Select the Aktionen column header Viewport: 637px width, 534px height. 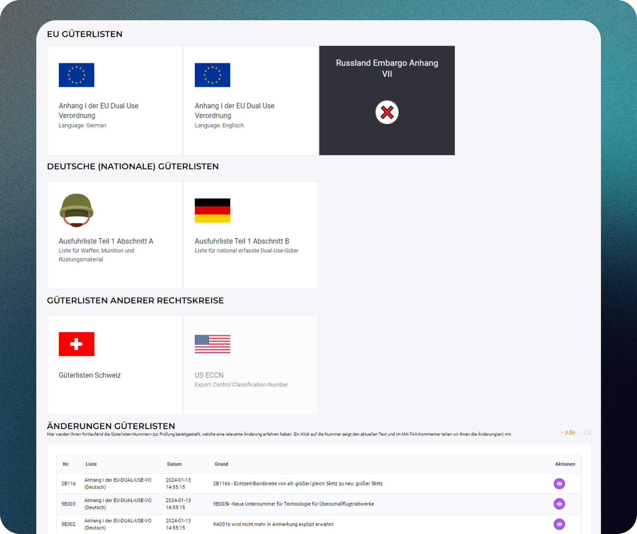[565, 464]
